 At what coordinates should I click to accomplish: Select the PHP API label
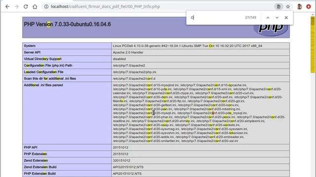coord(31,147)
